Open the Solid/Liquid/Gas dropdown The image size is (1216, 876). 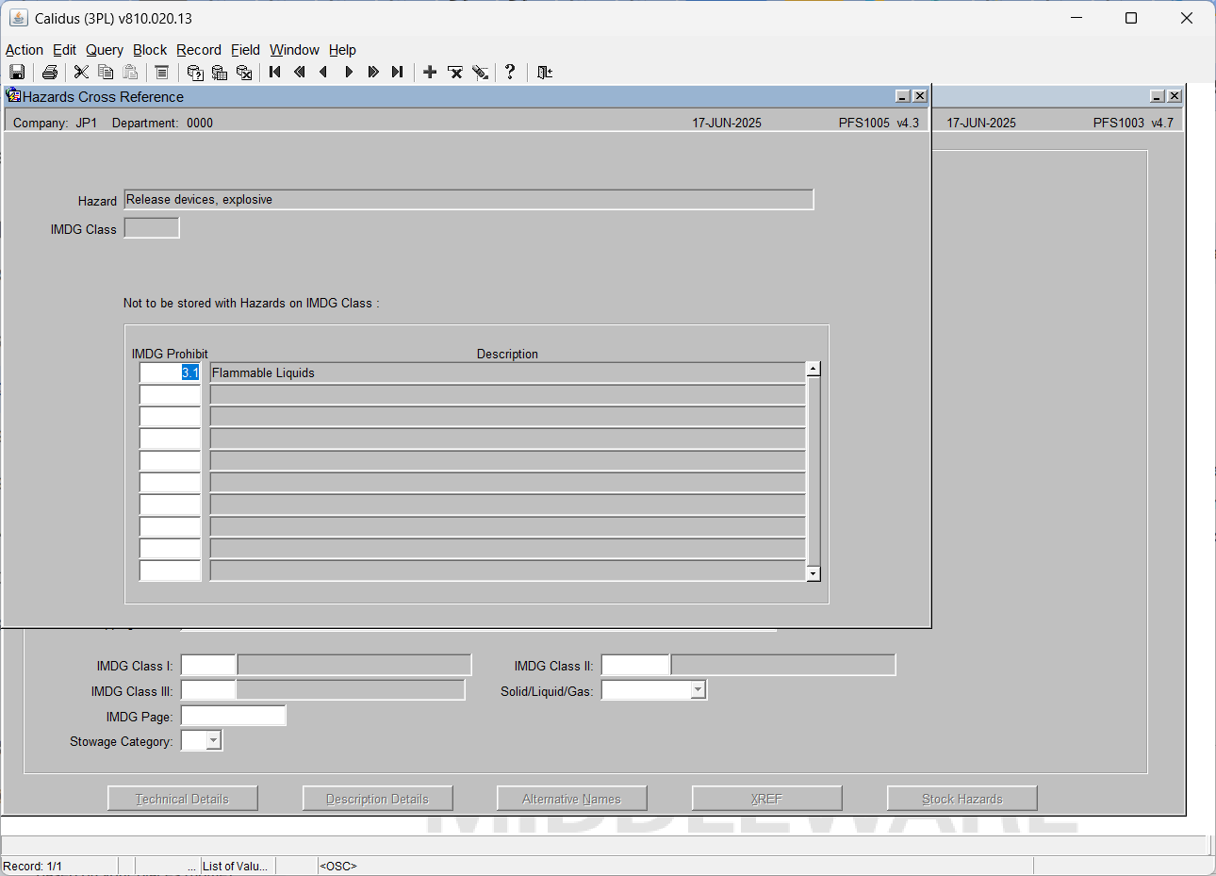click(698, 690)
